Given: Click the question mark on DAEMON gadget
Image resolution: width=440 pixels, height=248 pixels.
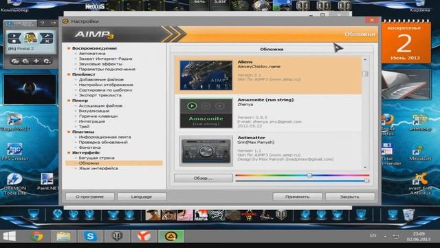Looking at the screenshot, I should (x=42, y=23).
